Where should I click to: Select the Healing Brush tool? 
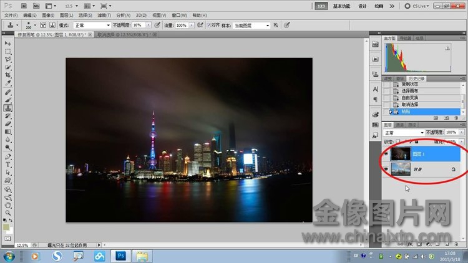[7, 92]
